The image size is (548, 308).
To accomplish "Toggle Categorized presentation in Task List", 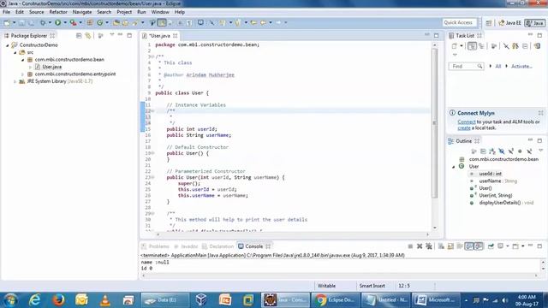I will 472,45.
